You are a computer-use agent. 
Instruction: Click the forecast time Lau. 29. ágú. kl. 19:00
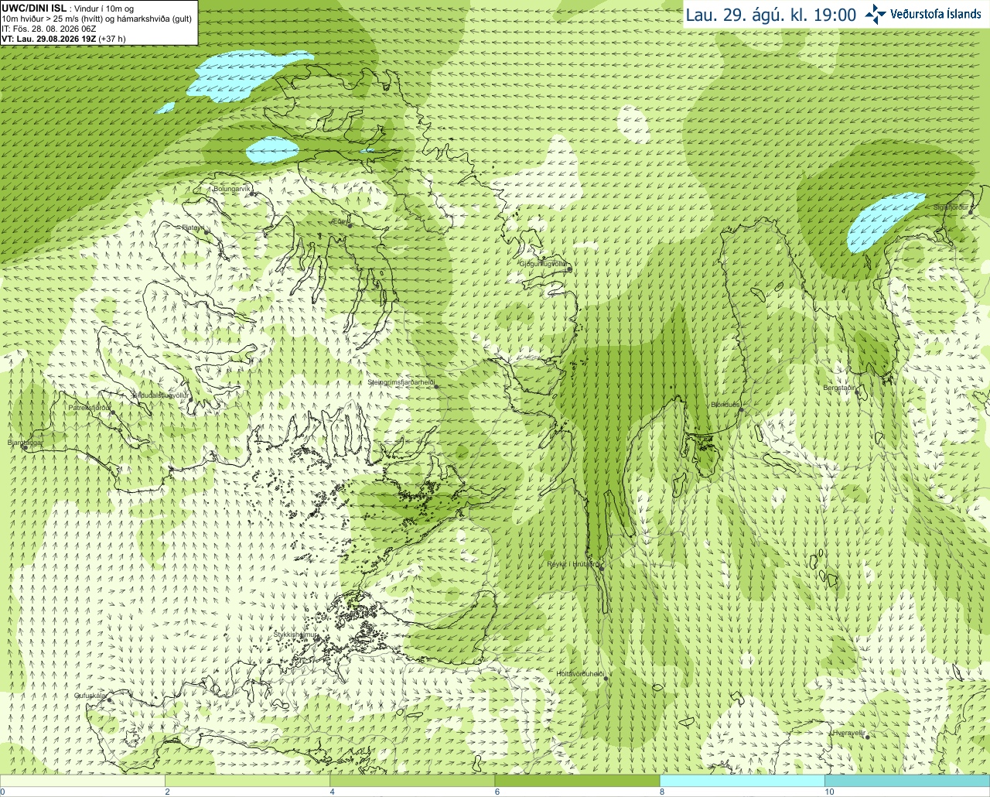771,15
